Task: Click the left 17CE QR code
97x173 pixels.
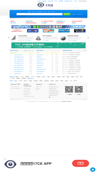Action: [69, 89]
